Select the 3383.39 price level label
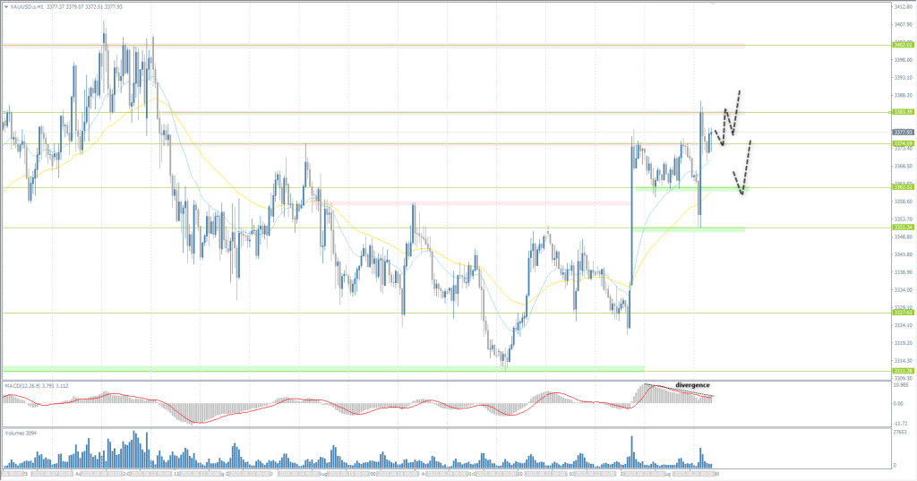The height and width of the screenshot is (481, 917). [x=902, y=112]
